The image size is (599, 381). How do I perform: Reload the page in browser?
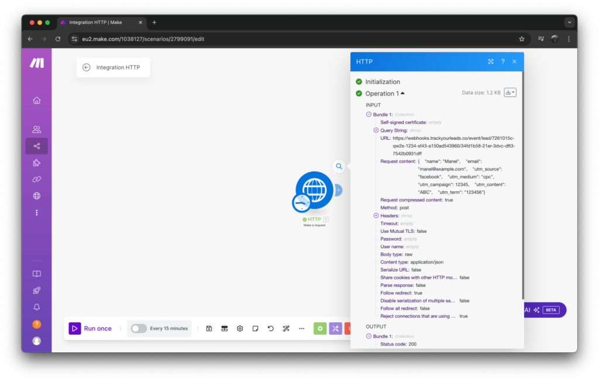click(x=58, y=39)
